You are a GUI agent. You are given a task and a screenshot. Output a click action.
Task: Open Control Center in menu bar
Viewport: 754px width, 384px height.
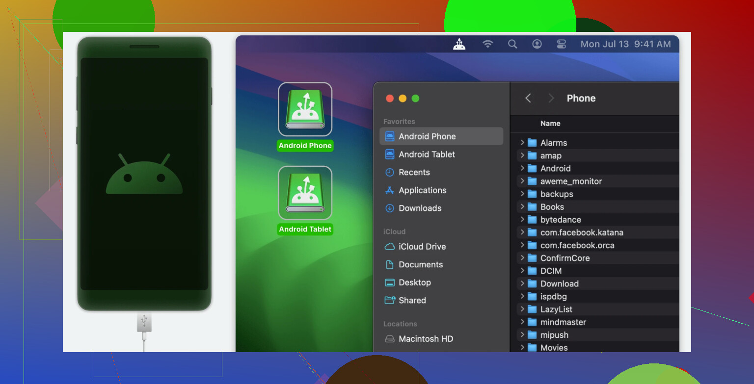pos(562,44)
